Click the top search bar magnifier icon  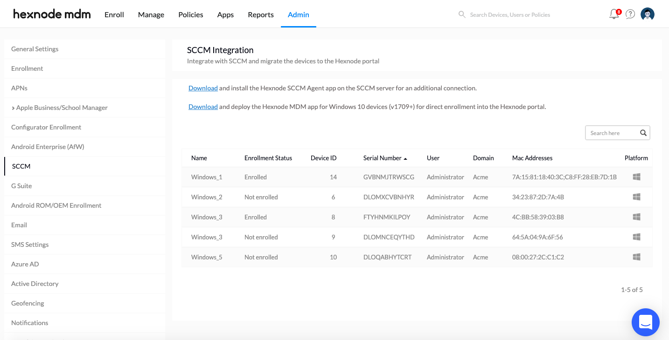(462, 14)
